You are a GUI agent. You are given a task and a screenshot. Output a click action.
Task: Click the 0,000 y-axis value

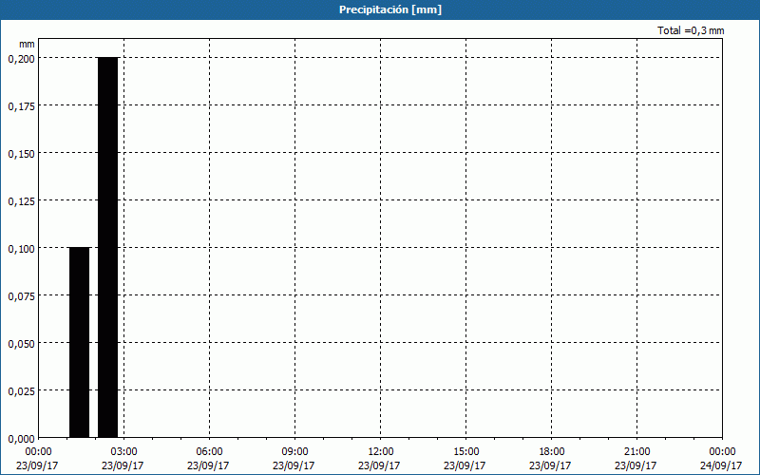(21, 439)
